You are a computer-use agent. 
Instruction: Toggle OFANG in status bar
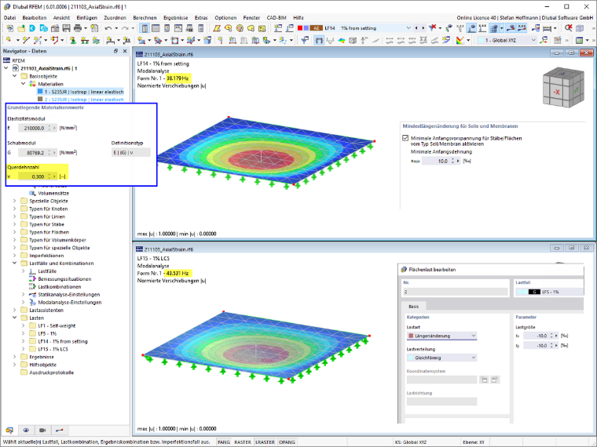point(287,442)
